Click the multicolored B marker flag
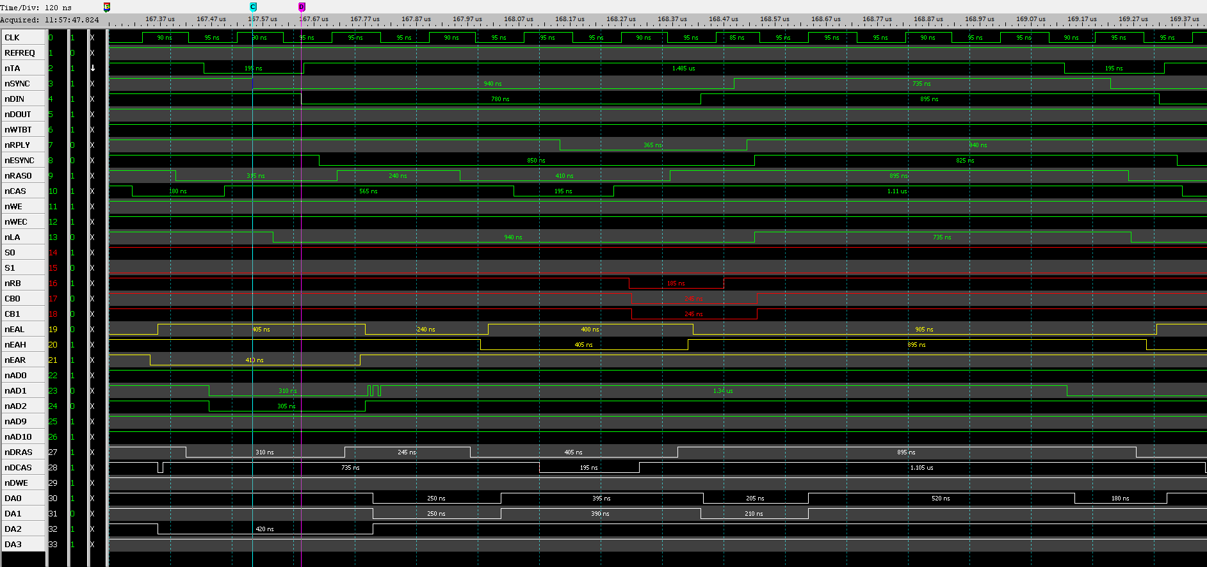The image size is (1207, 567). (107, 7)
